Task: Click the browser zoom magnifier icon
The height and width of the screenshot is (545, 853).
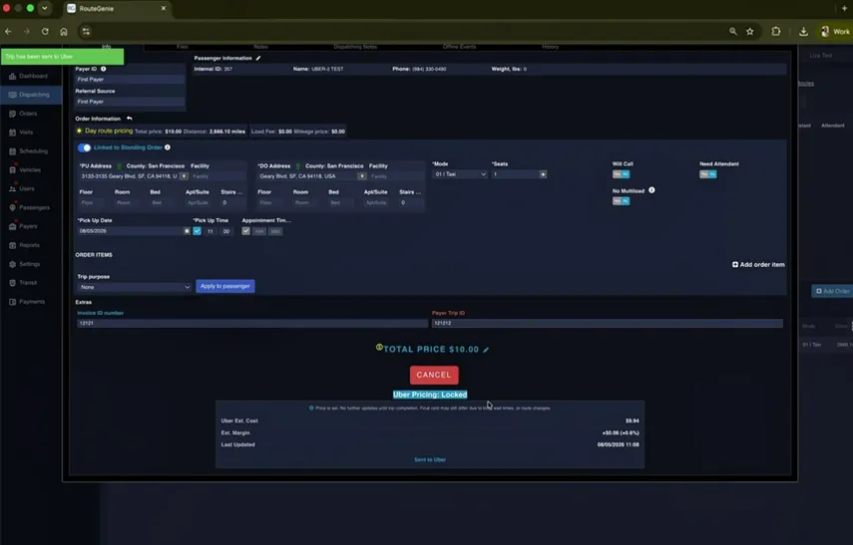Action: click(x=733, y=32)
